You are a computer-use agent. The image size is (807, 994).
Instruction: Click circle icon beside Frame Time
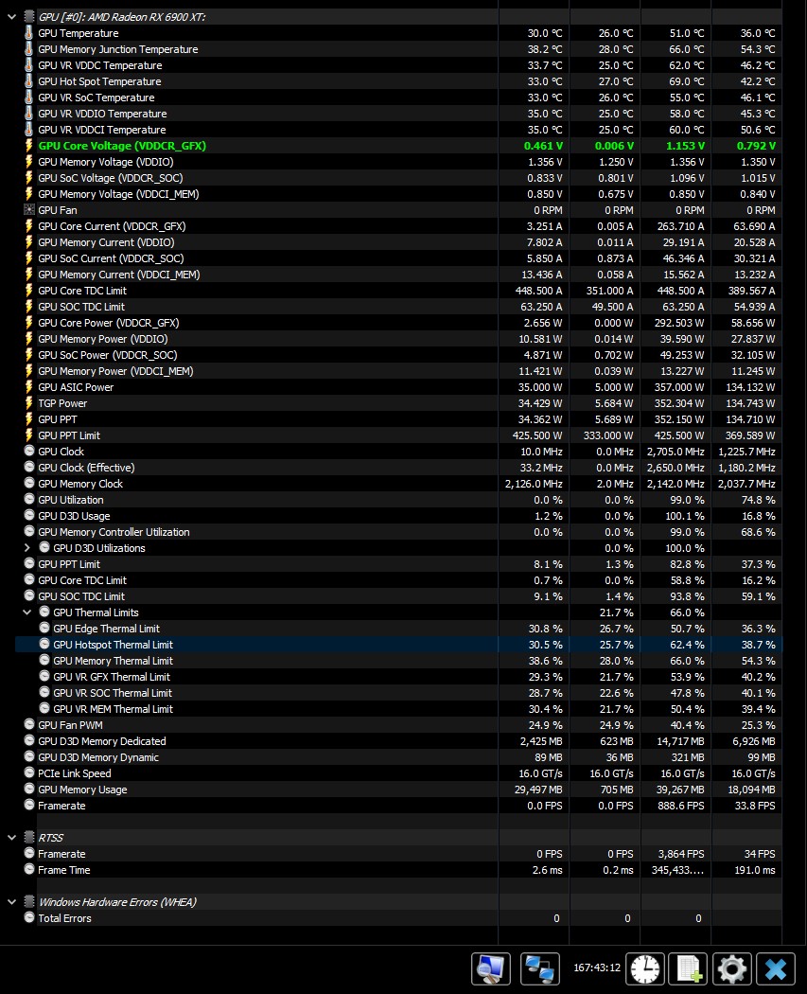[x=28, y=869]
